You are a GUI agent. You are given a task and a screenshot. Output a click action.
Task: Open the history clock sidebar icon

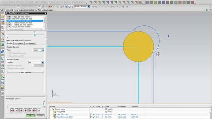tap(3, 66)
